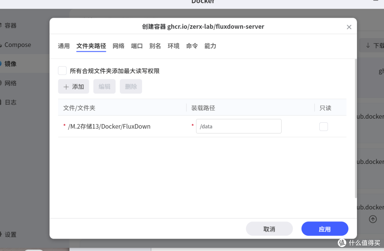Click the circled up-arrow icon in background
The width and height of the screenshot is (384, 251).
(x=373, y=219)
